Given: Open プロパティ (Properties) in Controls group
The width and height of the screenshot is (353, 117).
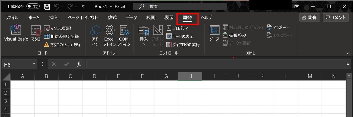Looking at the screenshot, I should (x=177, y=28).
